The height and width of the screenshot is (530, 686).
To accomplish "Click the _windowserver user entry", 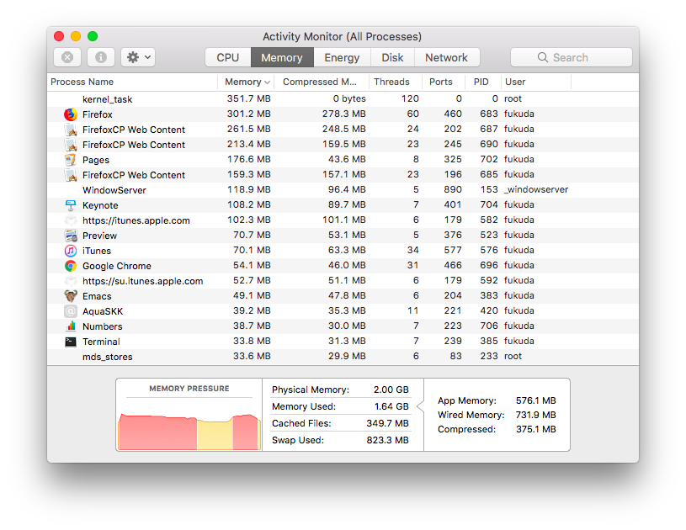I will [x=536, y=190].
